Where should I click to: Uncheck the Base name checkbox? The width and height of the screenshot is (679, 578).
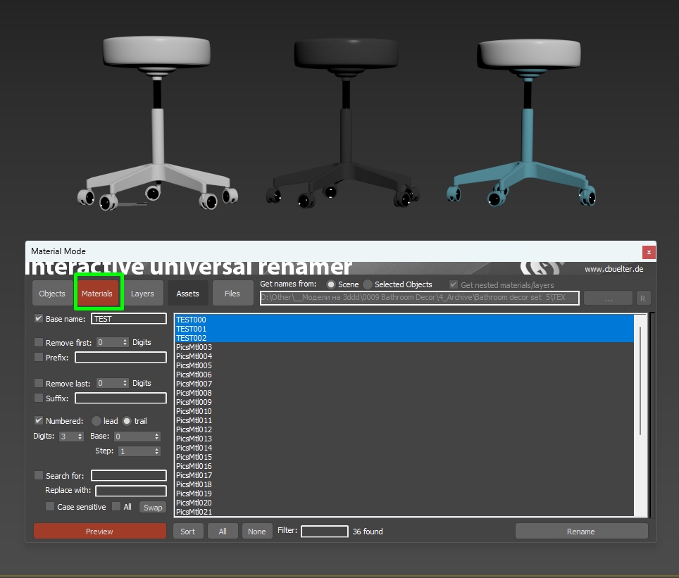click(39, 319)
